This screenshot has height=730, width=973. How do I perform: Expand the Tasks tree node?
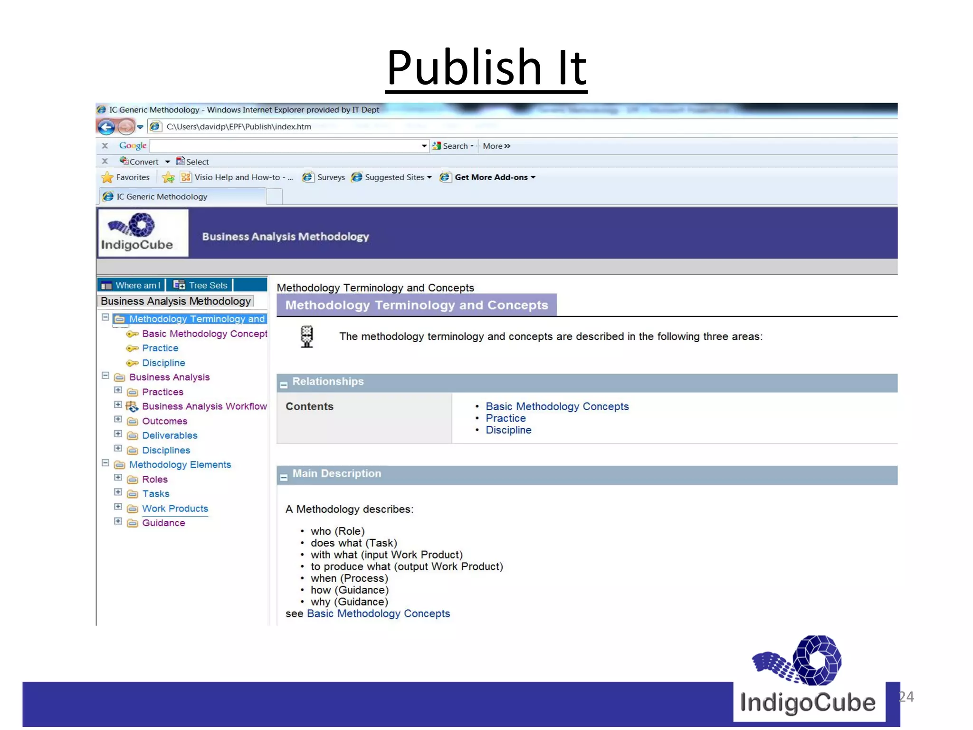click(x=118, y=492)
